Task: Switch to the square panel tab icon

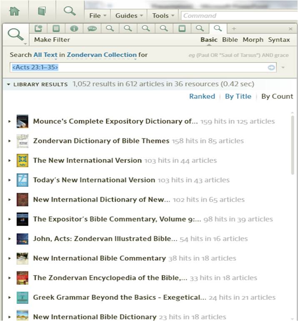Action: (x=182, y=28)
